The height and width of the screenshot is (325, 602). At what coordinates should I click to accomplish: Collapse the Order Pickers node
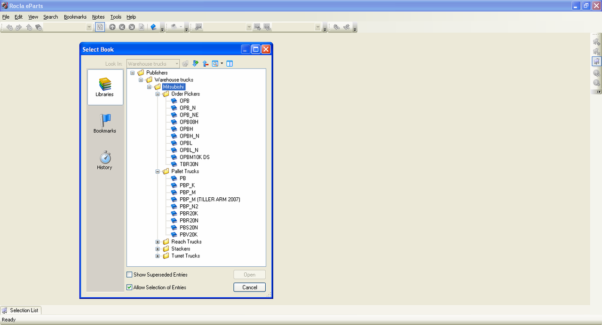[x=158, y=94]
